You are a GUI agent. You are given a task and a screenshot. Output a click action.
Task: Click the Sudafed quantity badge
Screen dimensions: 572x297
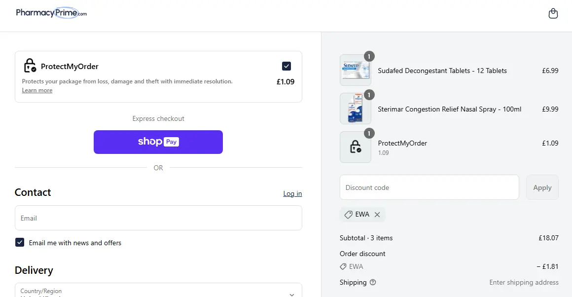[x=369, y=56]
